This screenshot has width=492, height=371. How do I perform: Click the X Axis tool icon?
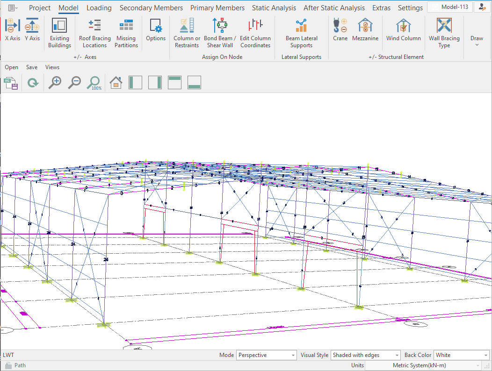pyautogui.click(x=12, y=26)
